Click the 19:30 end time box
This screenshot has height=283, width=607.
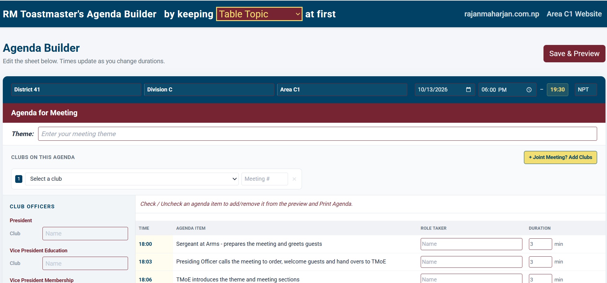coord(557,90)
